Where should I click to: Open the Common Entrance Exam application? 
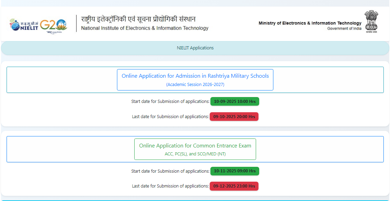pos(195,146)
